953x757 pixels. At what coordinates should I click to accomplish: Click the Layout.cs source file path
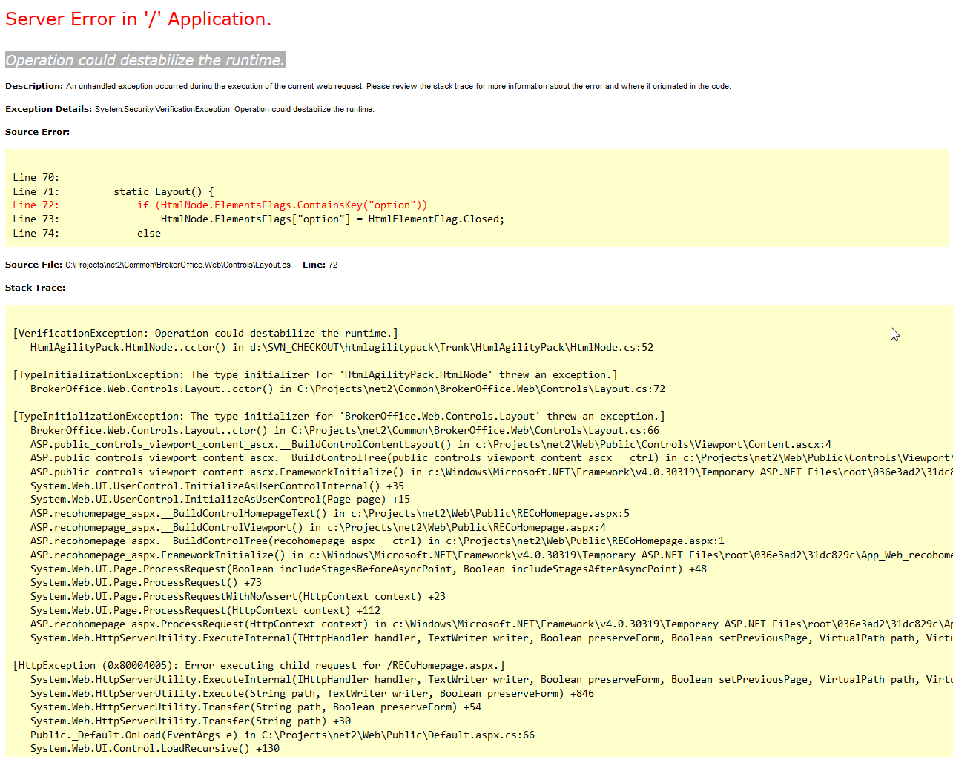pos(178,265)
